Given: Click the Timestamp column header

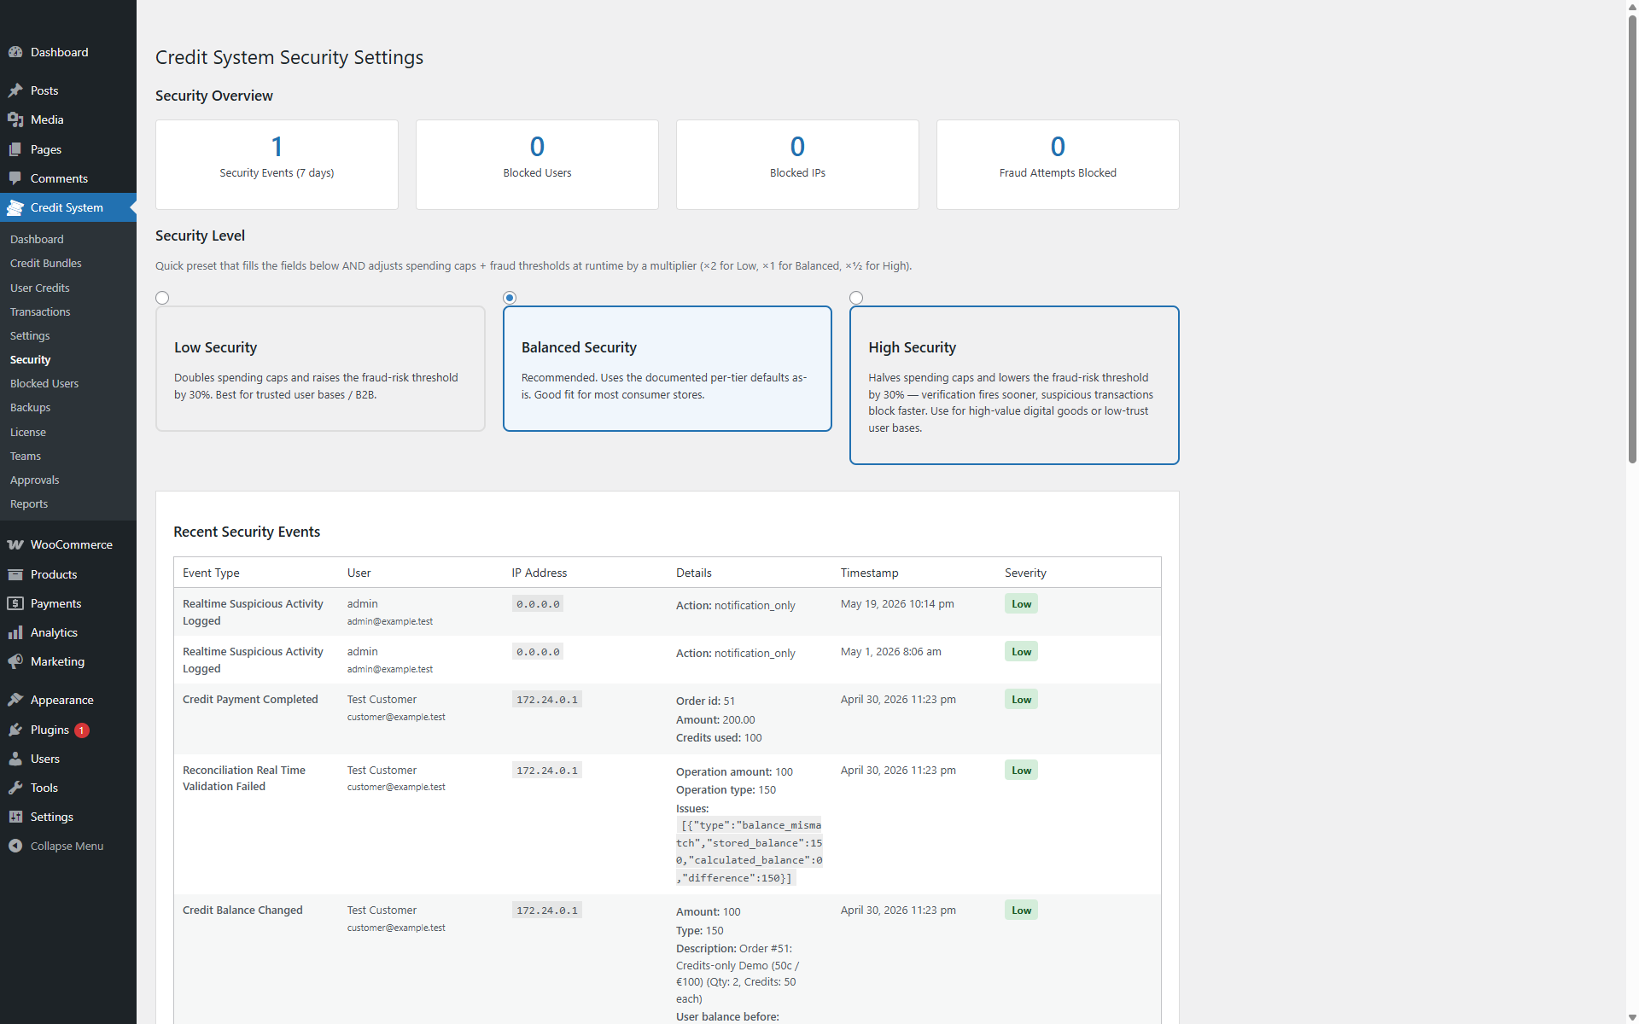Looking at the screenshot, I should 869,573.
